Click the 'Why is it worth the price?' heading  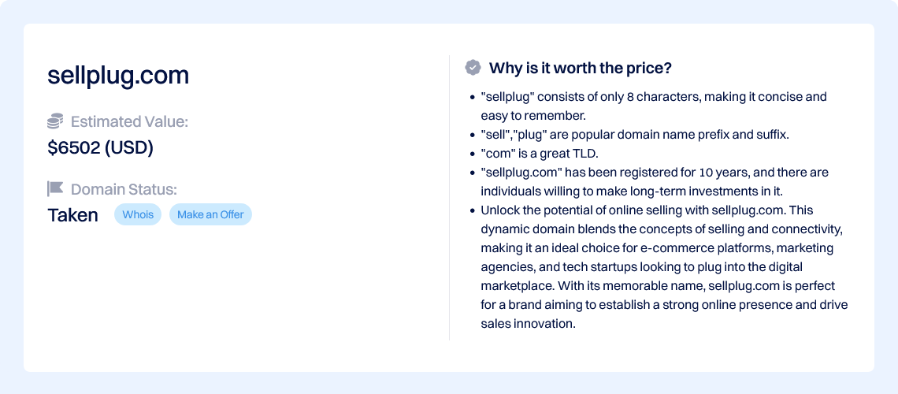[580, 68]
